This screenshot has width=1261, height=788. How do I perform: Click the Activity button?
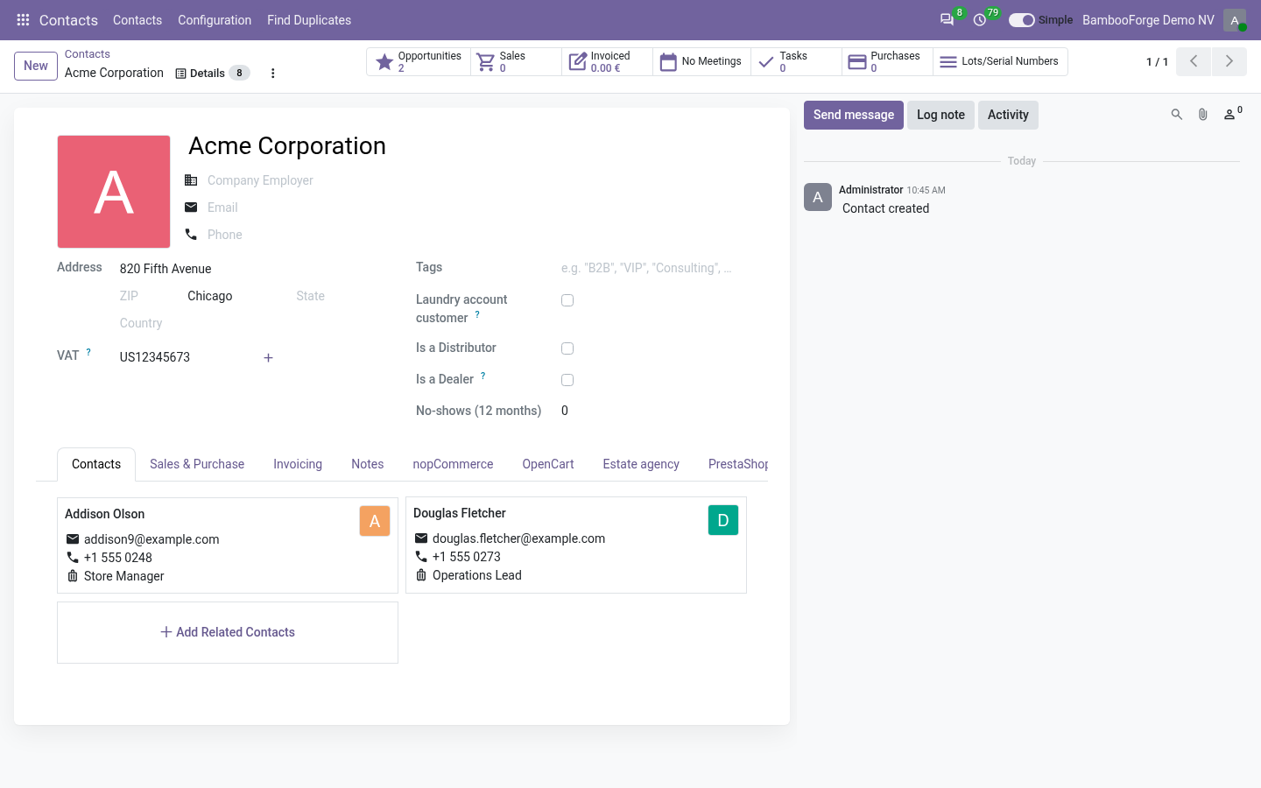[1008, 115]
